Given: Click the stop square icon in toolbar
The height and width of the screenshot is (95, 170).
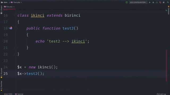Looking at the screenshot, I should 164,2.
